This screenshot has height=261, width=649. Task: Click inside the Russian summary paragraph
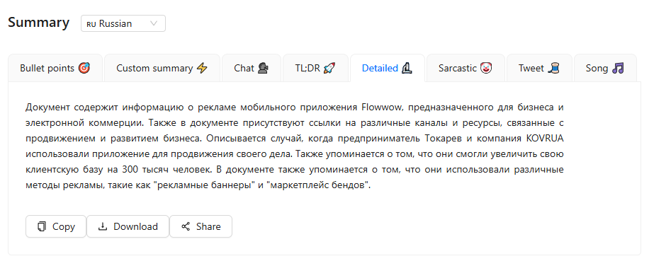[294, 146]
